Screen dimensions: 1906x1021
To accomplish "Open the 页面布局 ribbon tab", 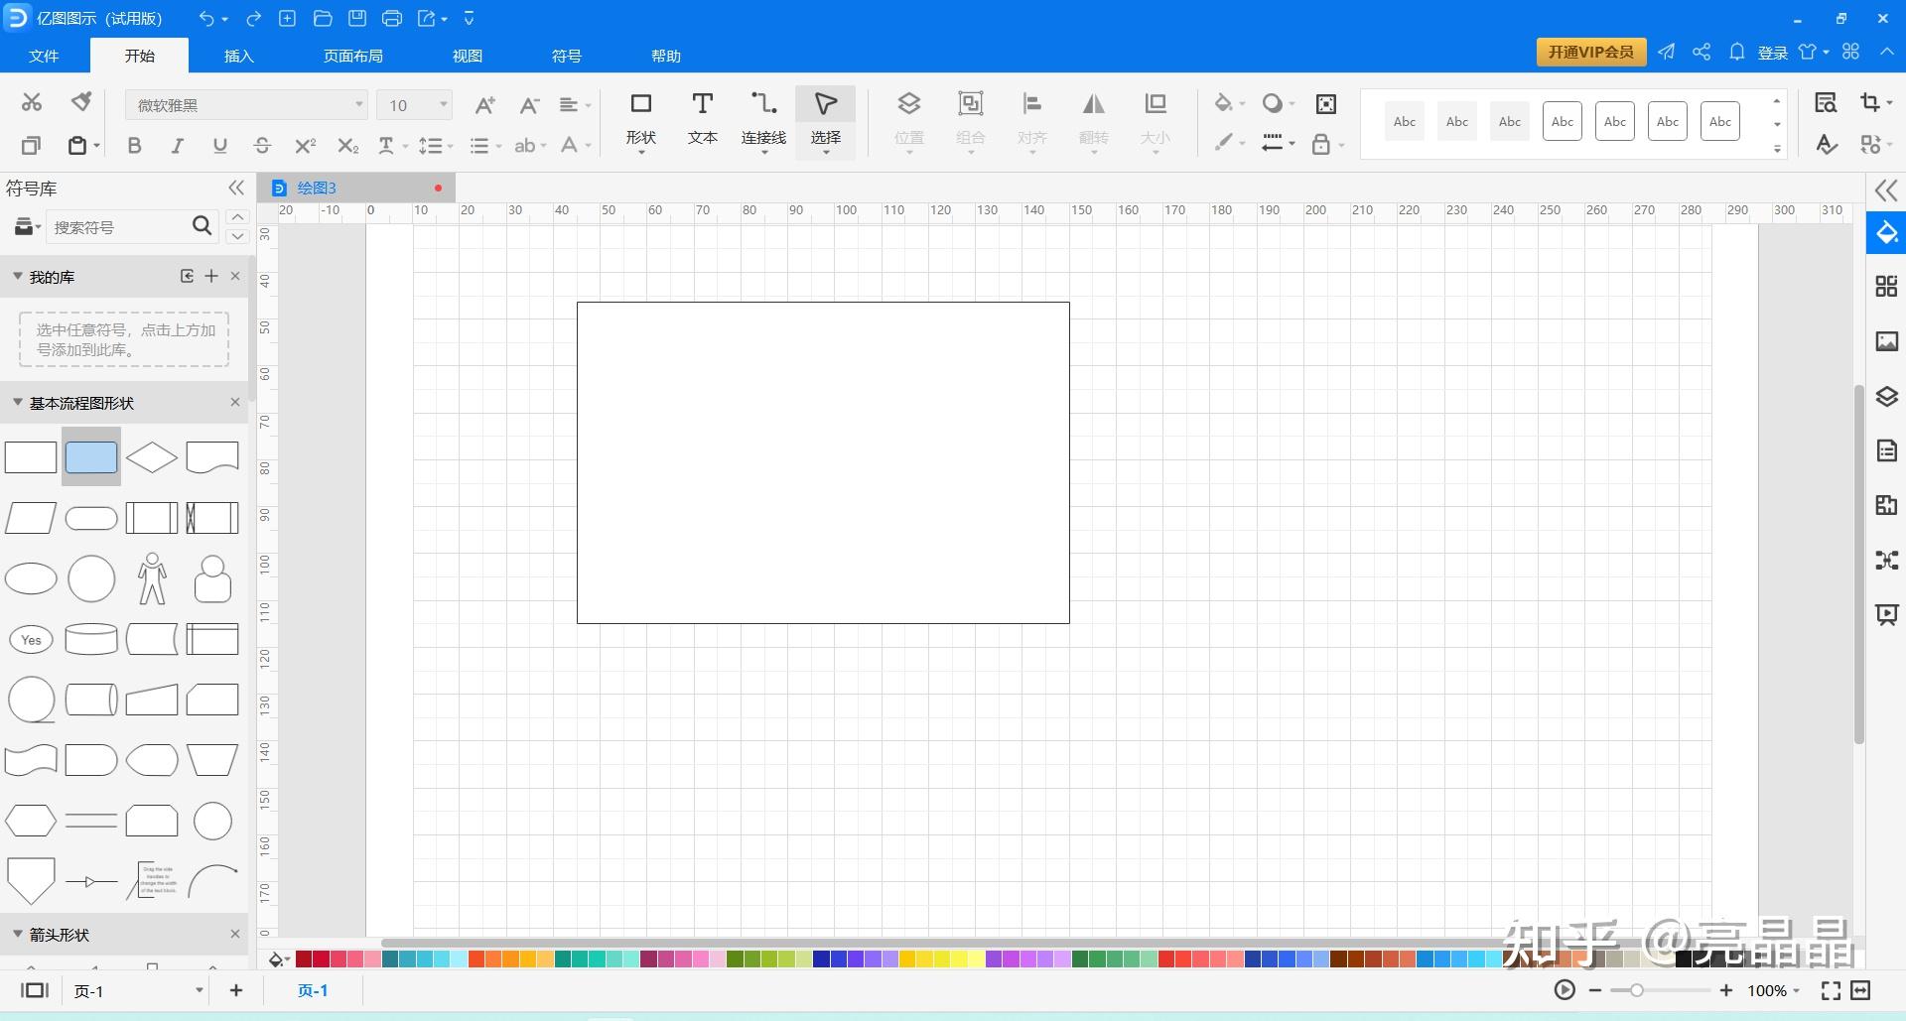I will point(352,56).
